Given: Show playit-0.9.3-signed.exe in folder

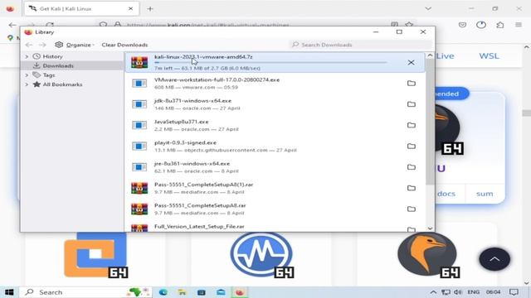Looking at the screenshot, I should (x=412, y=147).
